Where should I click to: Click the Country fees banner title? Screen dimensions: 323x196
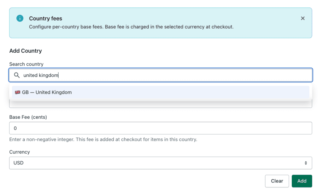click(45, 19)
